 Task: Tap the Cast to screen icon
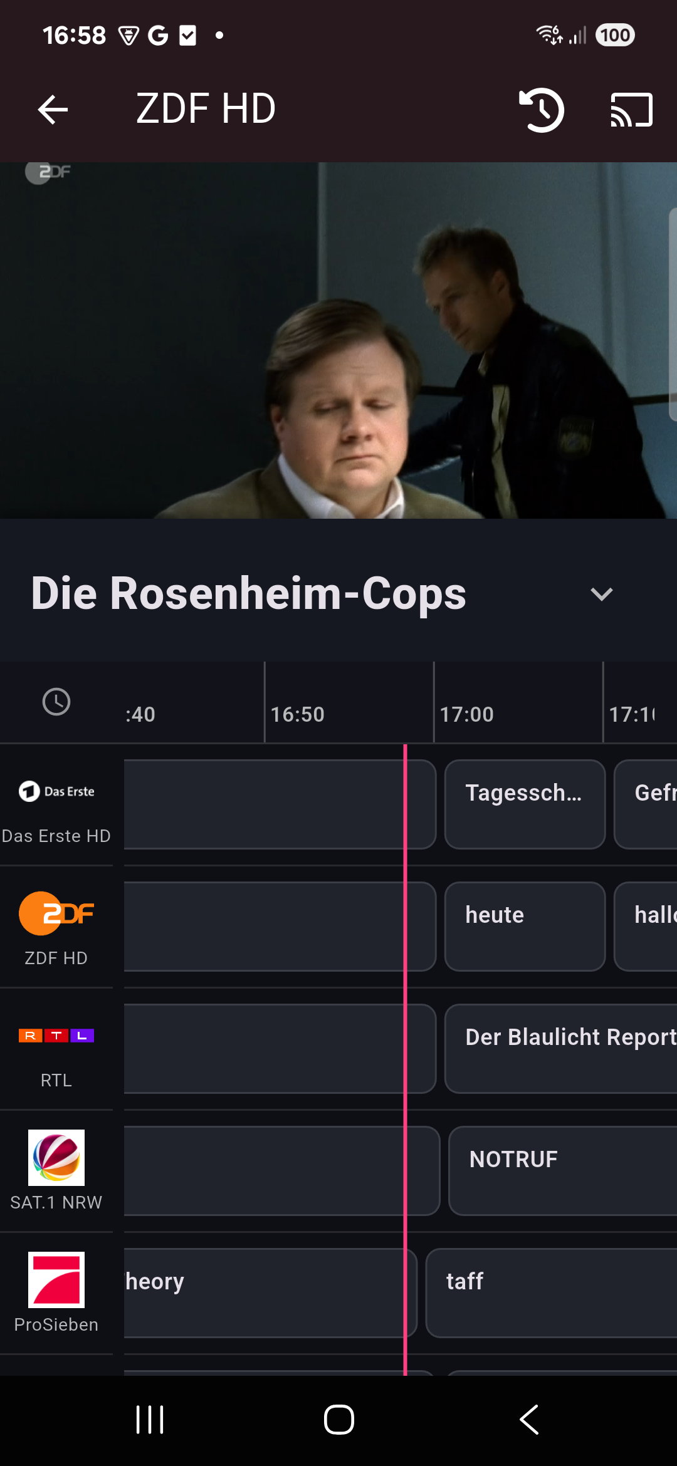click(x=632, y=110)
